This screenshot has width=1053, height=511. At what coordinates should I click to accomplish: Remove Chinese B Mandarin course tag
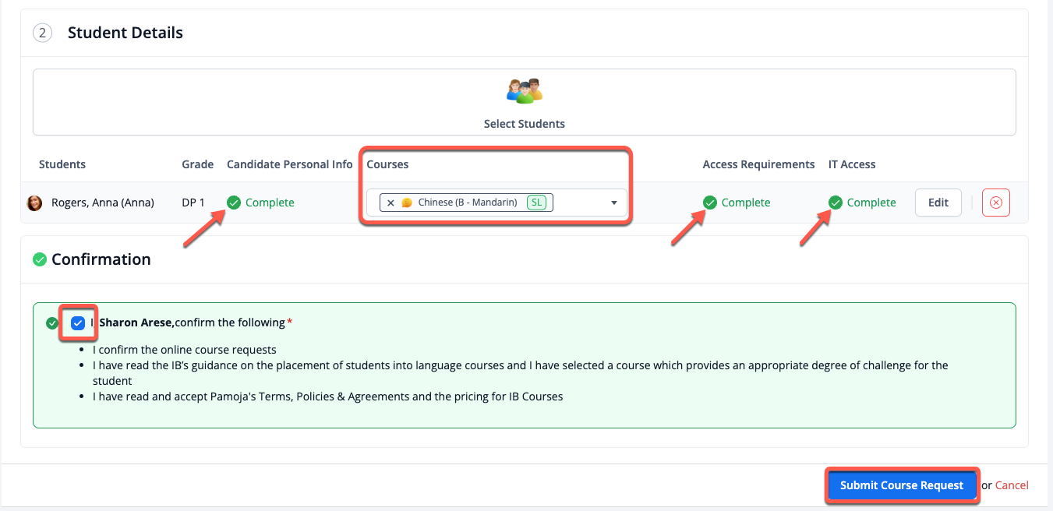click(391, 203)
